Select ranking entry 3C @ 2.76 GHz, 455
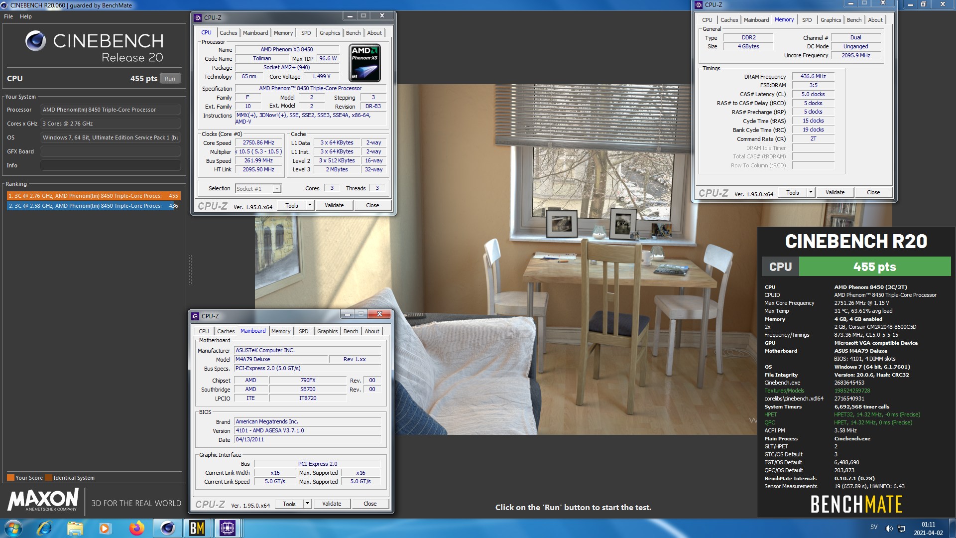Image resolution: width=956 pixels, height=538 pixels. coord(94,196)
